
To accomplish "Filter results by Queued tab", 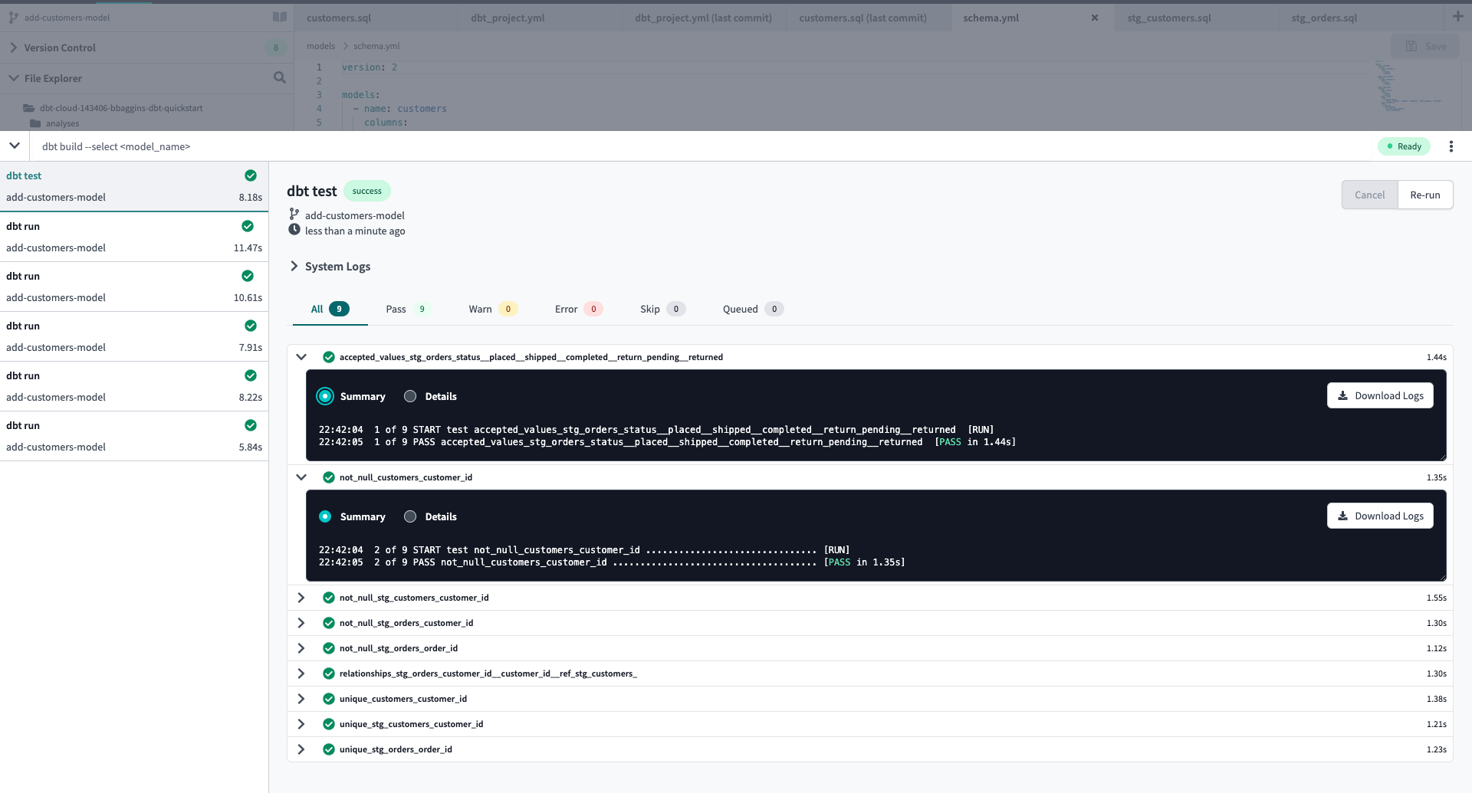I will (753, 309).
